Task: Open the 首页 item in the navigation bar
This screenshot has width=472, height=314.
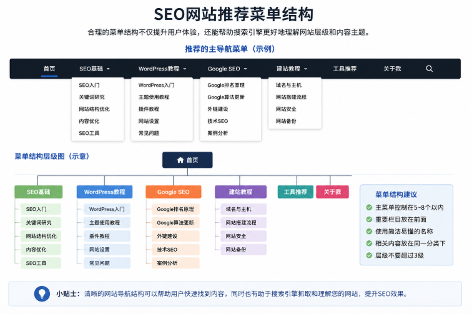Action: tap(49, 69)
